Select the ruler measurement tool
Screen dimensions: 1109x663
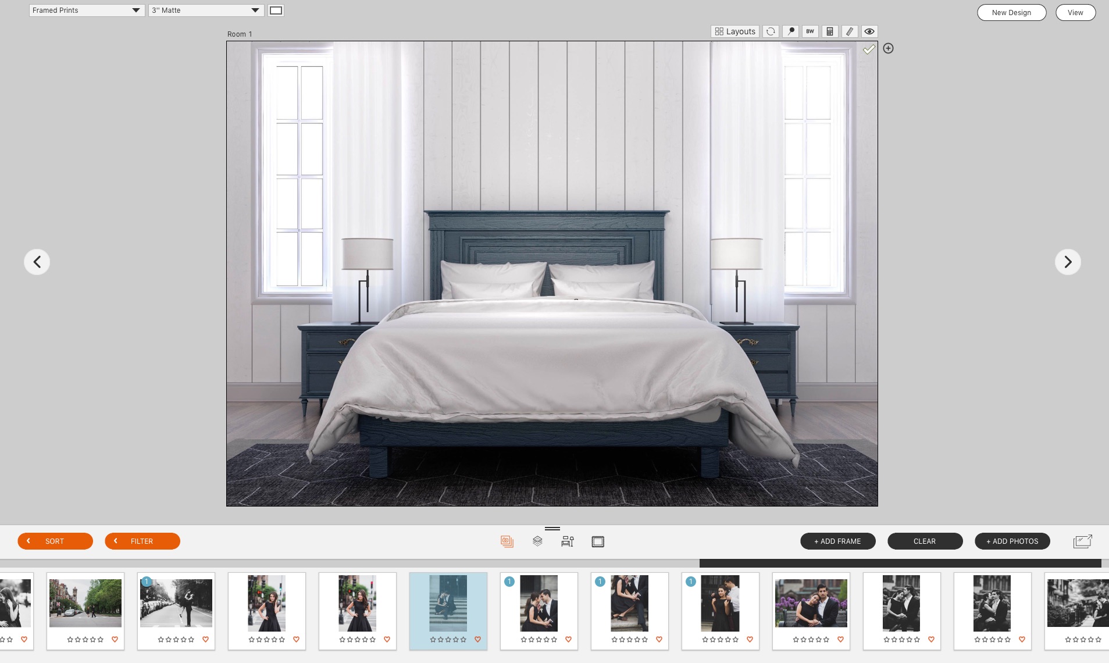pyautogui.click(x=850, y=31)
